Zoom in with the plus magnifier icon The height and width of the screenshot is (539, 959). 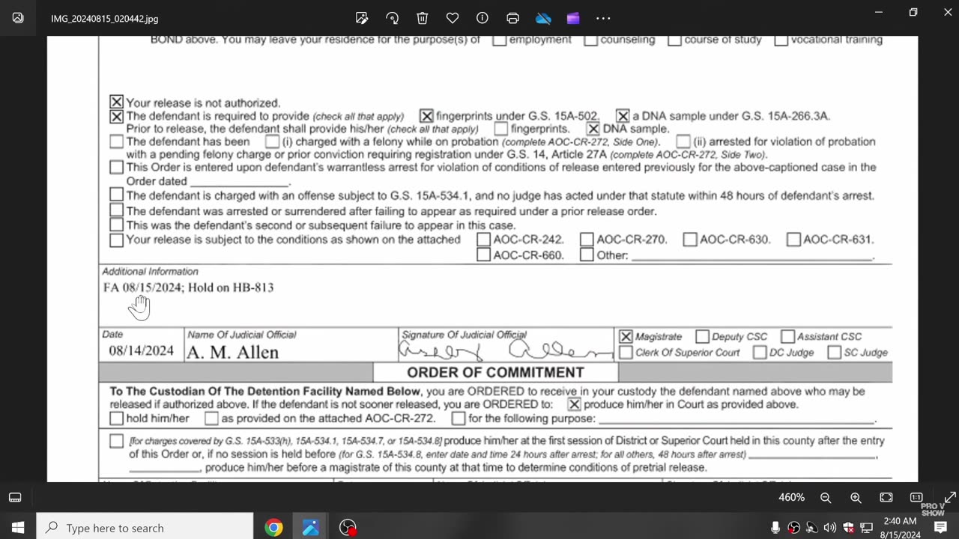856,498
